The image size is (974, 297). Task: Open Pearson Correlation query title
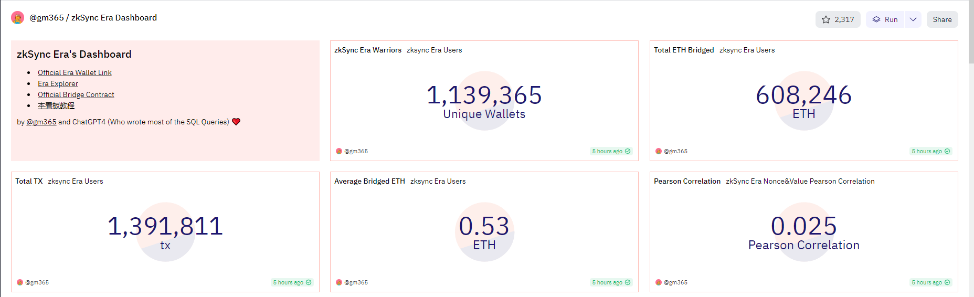pyautogui.click(x=687, y=181)
